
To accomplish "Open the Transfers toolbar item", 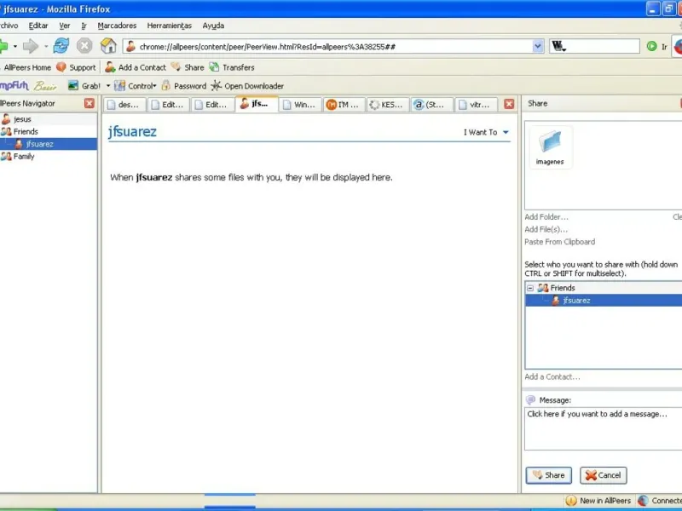I will (x=232, y=67).
